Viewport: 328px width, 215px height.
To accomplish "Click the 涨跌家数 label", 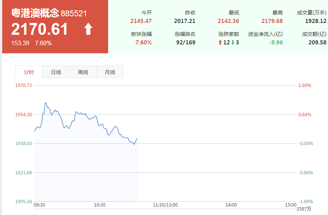I will click(x=229, y=34).
